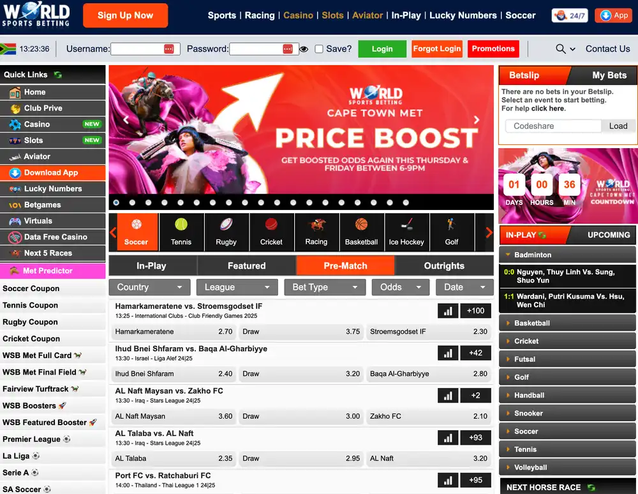Image resolution: width=638 pixels, height=494 pixels.
Task: Open Premier League coupon link
Action: [36, 440]
